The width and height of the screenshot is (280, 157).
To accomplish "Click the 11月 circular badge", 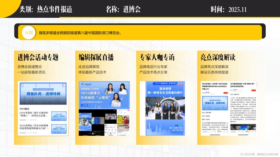I will click(x=29, y=33).
